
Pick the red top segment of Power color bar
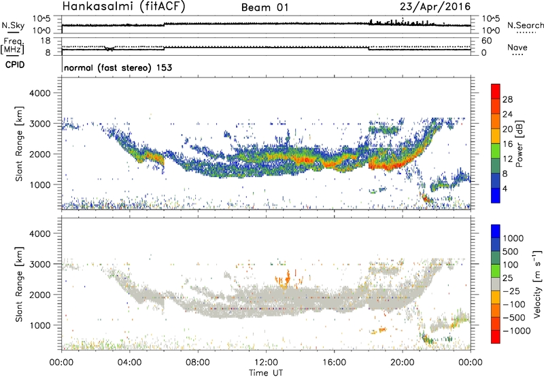(496, 91)
